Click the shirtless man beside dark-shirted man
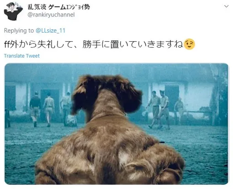Screen dimensions: 233x189 tap(49, 109)
